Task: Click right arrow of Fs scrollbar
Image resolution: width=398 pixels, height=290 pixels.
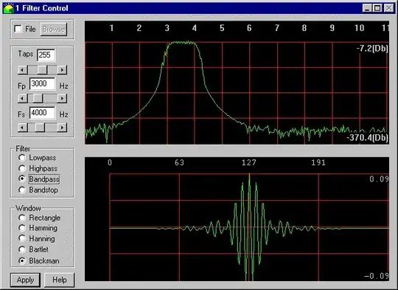Action: pos(62,128)
